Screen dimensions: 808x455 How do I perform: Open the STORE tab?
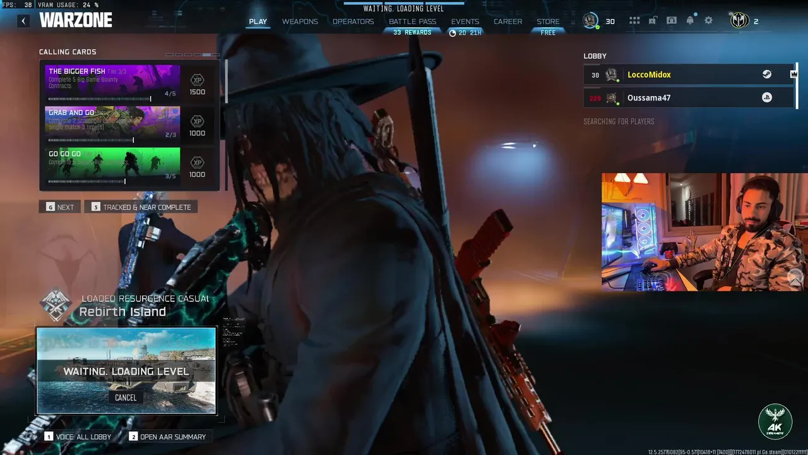[548, 21]
